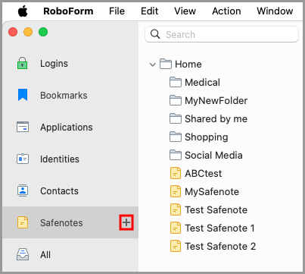This screenshot has width=305, height=274.
Task: Click the All inbox tray icon
Action: [x=23, y=254]
